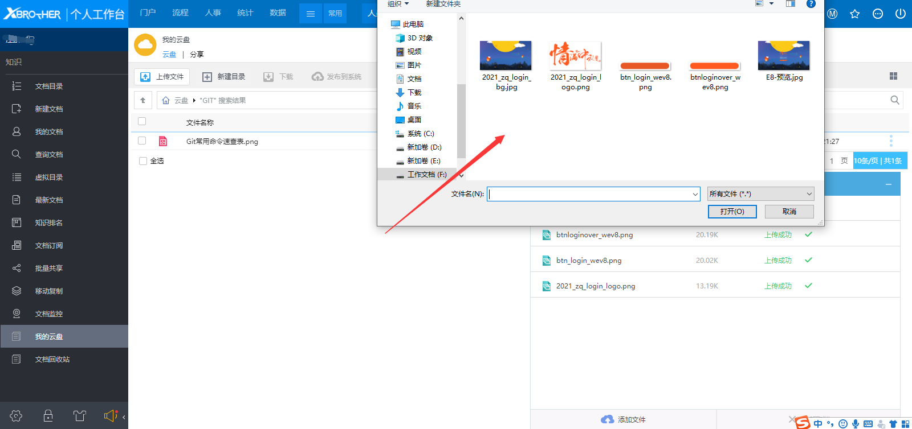This screenshot has height=429, width=912.
Task: Click the grid view icon
Action: (893, 76)
